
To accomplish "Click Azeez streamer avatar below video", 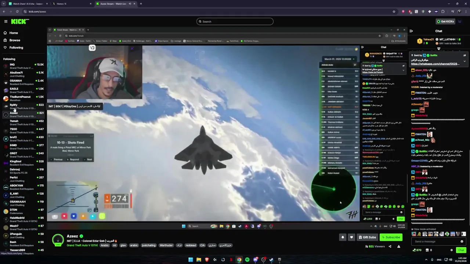I will (58, 240).
